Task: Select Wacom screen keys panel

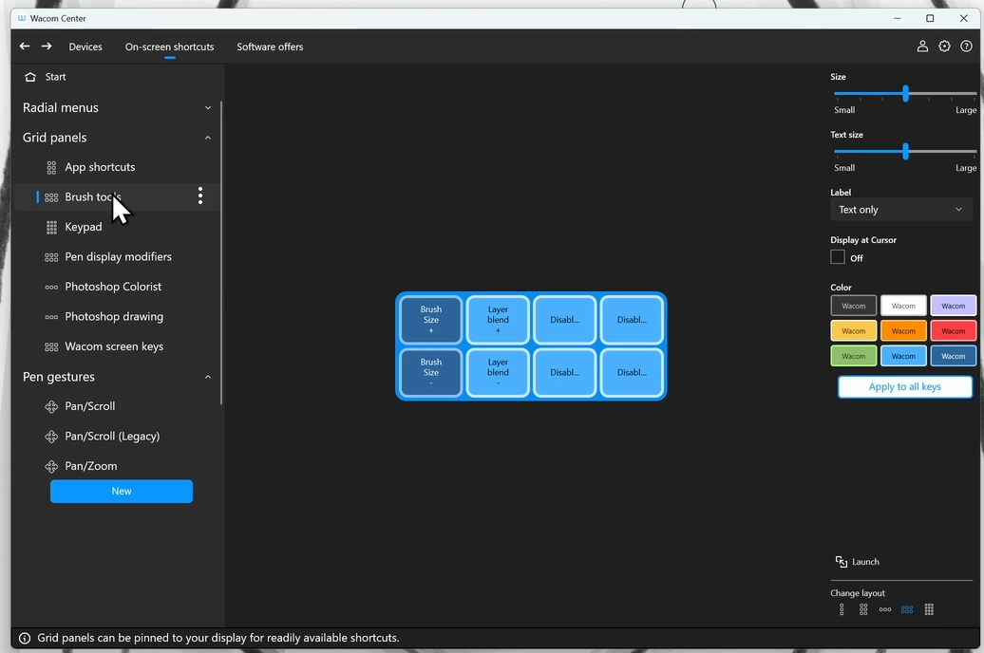Action: [118, 346]
